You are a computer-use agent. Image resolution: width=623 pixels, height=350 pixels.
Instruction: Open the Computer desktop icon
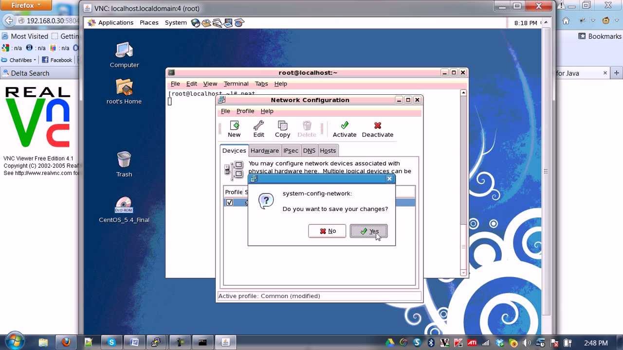[124, 50]
